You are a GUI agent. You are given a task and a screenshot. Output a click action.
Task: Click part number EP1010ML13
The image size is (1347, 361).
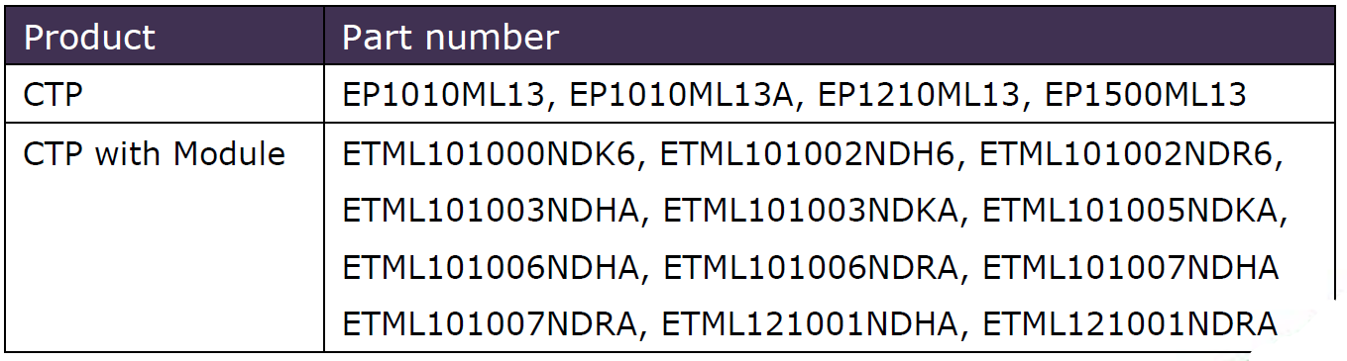coord(445,94)
